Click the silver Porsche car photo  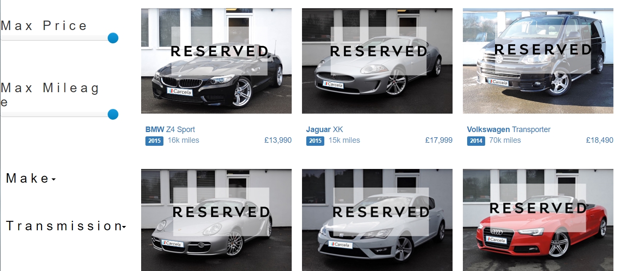[216, 220]
